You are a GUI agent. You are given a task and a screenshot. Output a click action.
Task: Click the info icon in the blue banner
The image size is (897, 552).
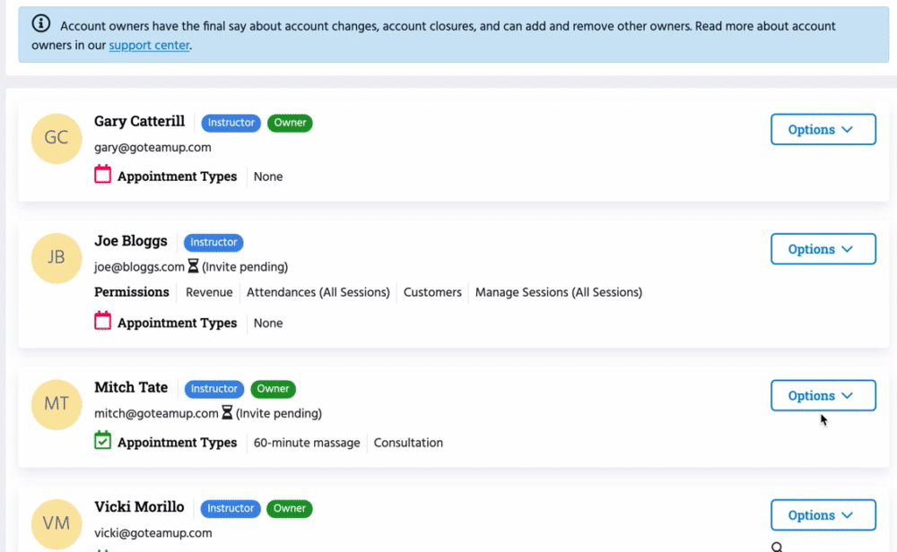(41, 25)
